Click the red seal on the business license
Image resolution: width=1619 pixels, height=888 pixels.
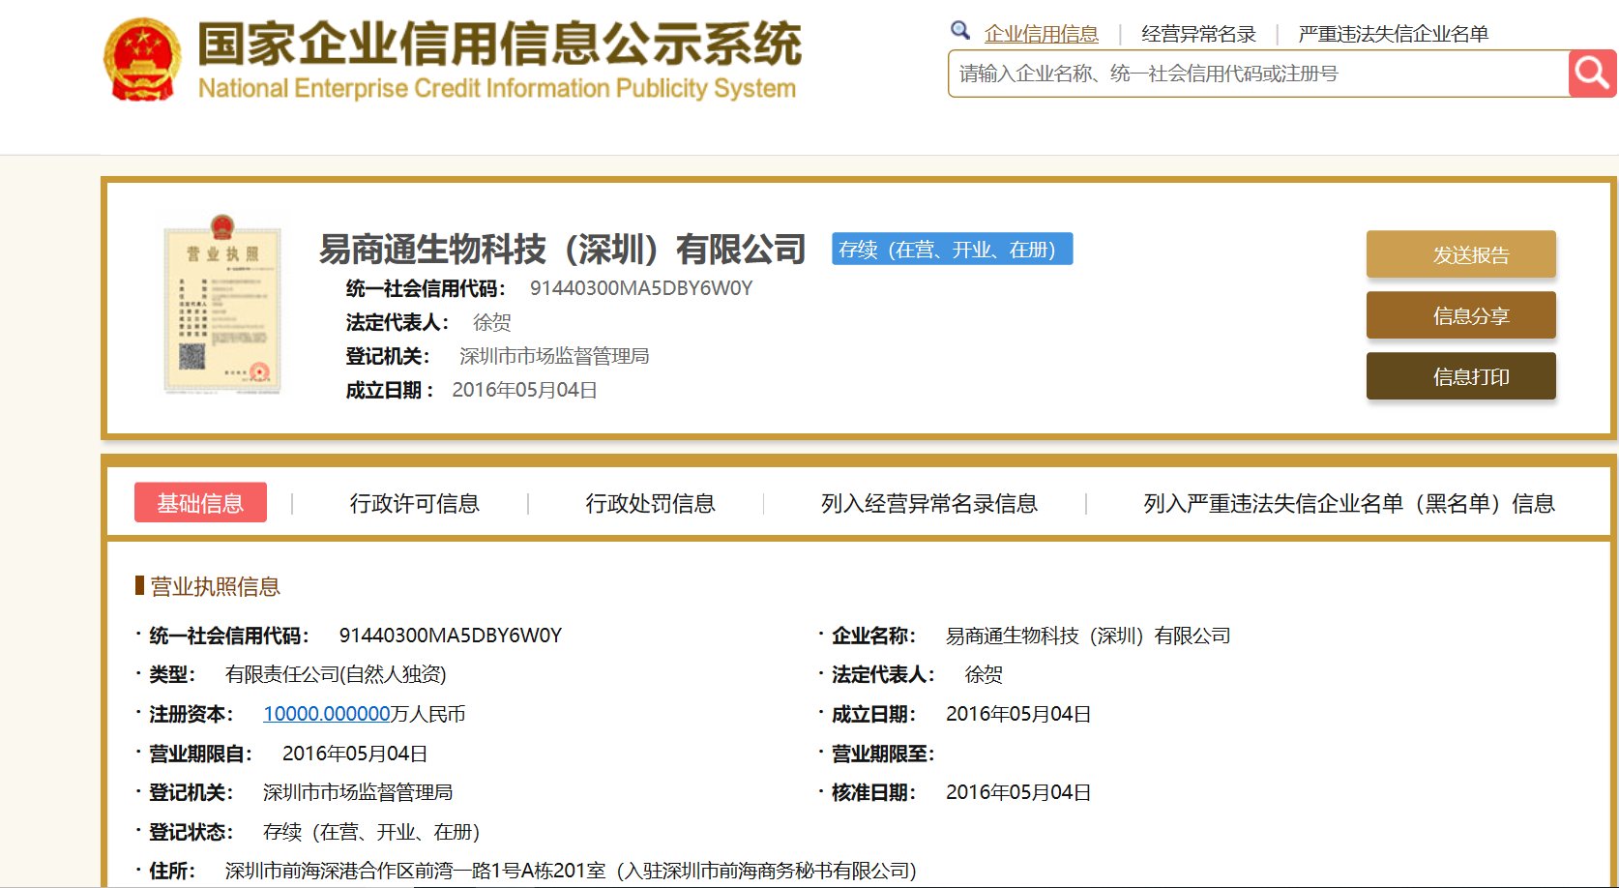259,370
